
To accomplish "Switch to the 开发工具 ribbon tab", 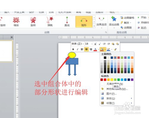I will point(19,12).
